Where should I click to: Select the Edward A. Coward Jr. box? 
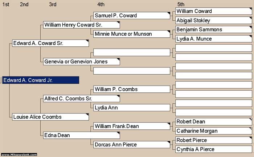point(41,80)
